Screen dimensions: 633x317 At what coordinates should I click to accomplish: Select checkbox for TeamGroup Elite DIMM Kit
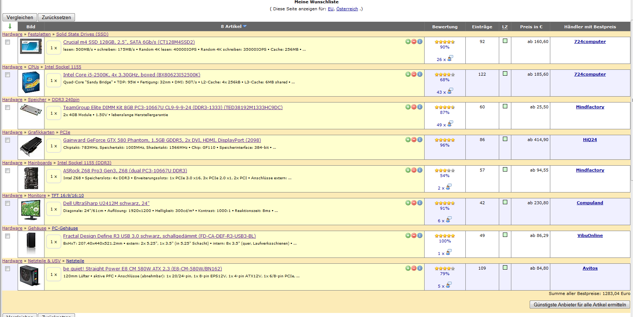click(7, 107)
